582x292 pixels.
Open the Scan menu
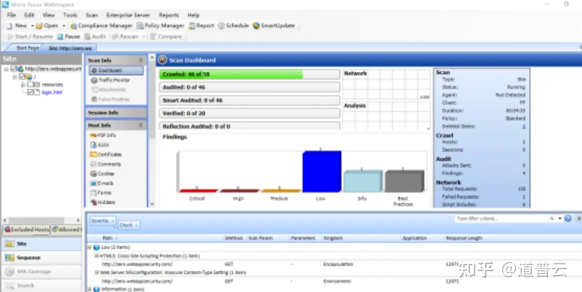pyautogui.click(x=91, y=15)
